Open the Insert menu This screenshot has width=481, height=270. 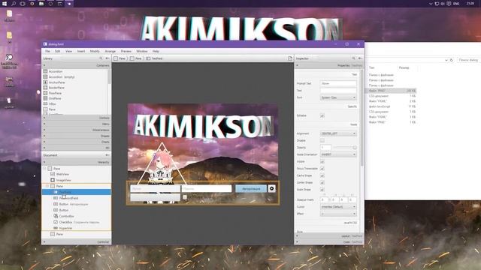point(81,51)
